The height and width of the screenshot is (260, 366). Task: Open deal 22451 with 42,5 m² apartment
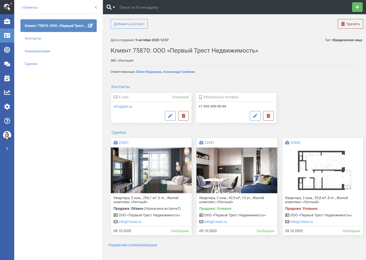pos(209,143)
